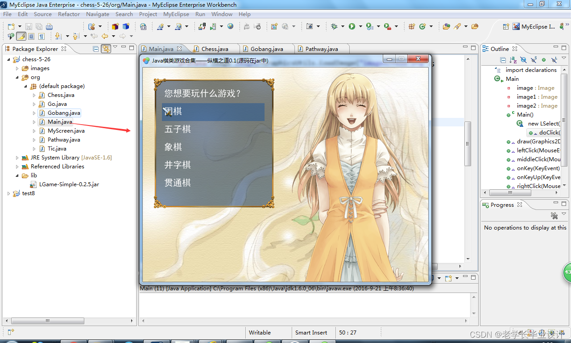
Task: Open the Navigate menu
Action: click(98, 14)
